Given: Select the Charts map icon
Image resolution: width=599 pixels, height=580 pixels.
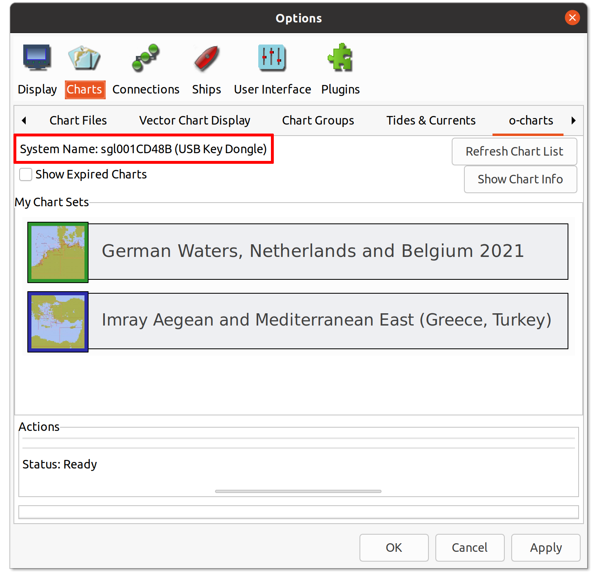Looking at the screenshot, I should [84, 58].
